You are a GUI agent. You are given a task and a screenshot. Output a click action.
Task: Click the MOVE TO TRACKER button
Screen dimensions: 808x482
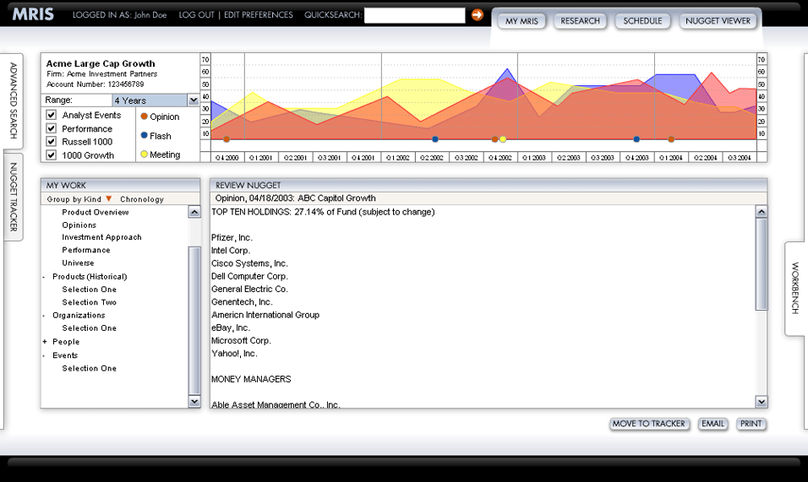point(649,424)
